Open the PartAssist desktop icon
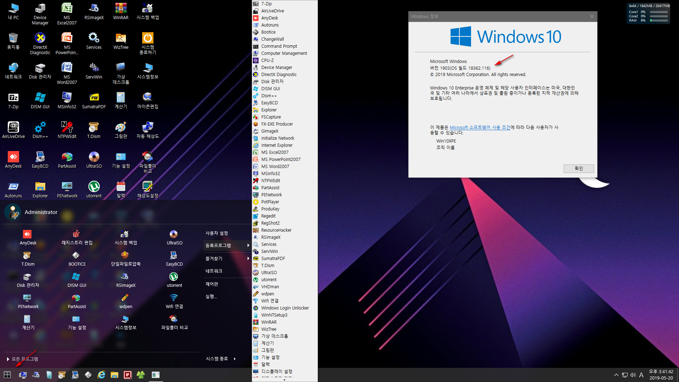This screenshot has width=679, height=382. click(x=67, y=160)
